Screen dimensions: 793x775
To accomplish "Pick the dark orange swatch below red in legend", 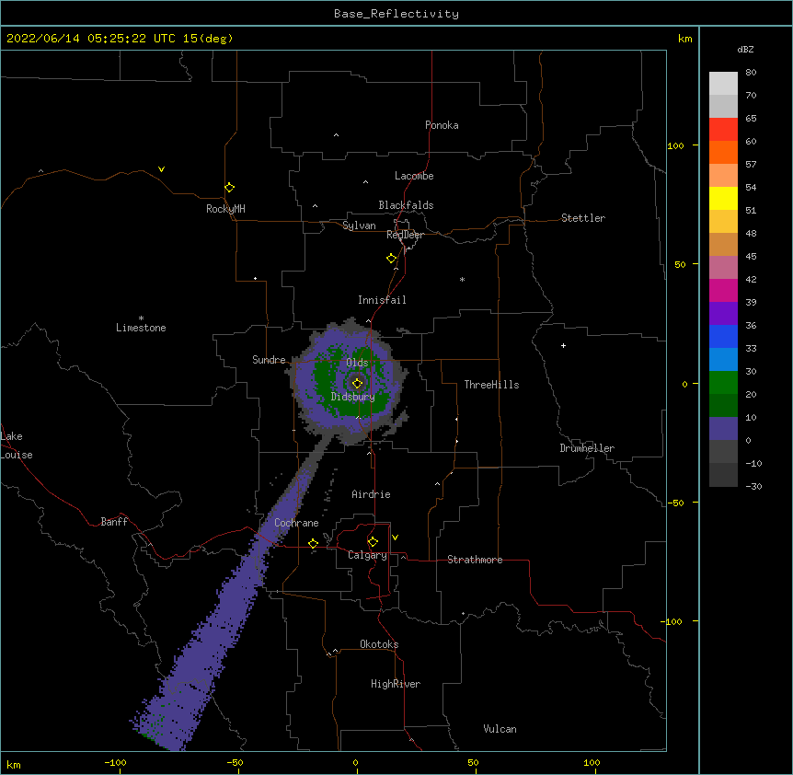I will point(723,152).
